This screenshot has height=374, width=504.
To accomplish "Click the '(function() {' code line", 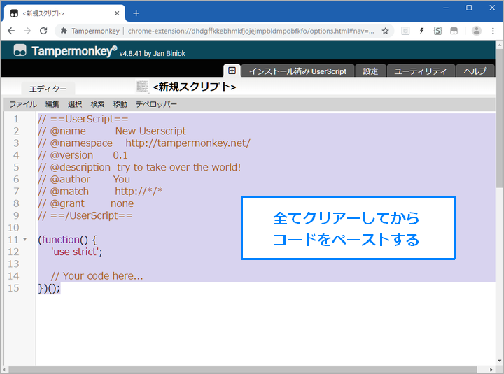I will [67, 240].
